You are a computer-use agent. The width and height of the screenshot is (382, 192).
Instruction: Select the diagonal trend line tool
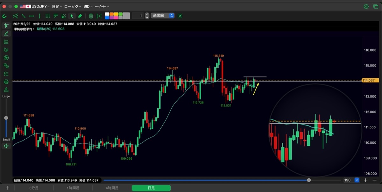pyautogui.click(x=24, y=16)
